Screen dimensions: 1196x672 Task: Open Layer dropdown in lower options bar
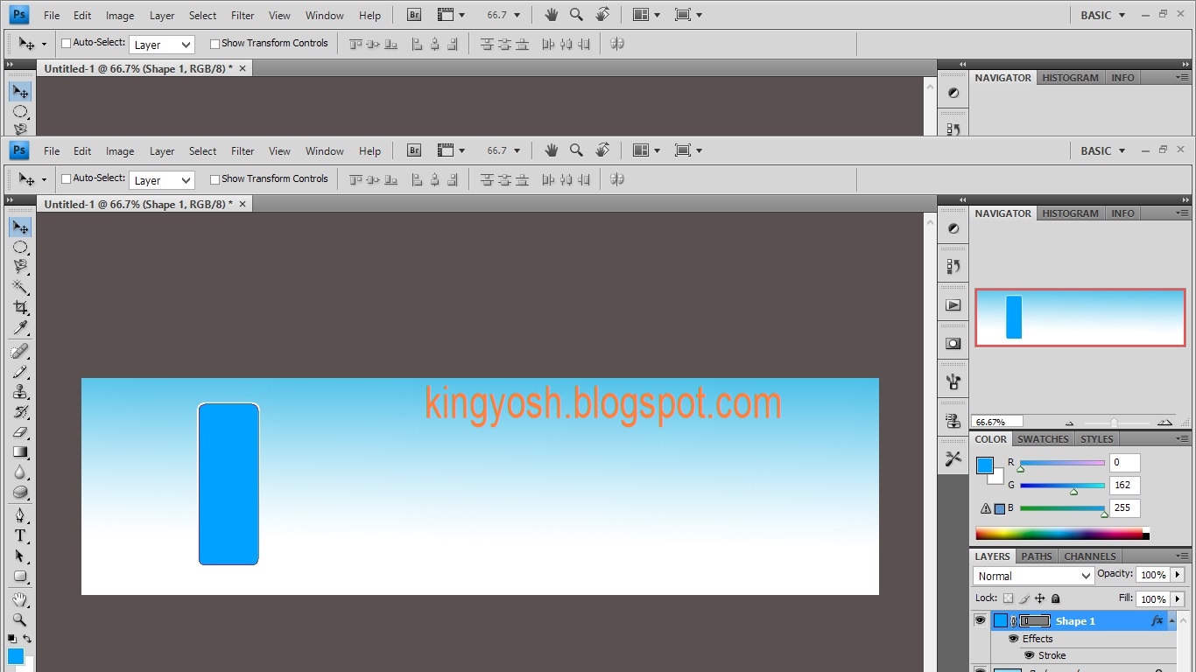(x=162, y=180)
